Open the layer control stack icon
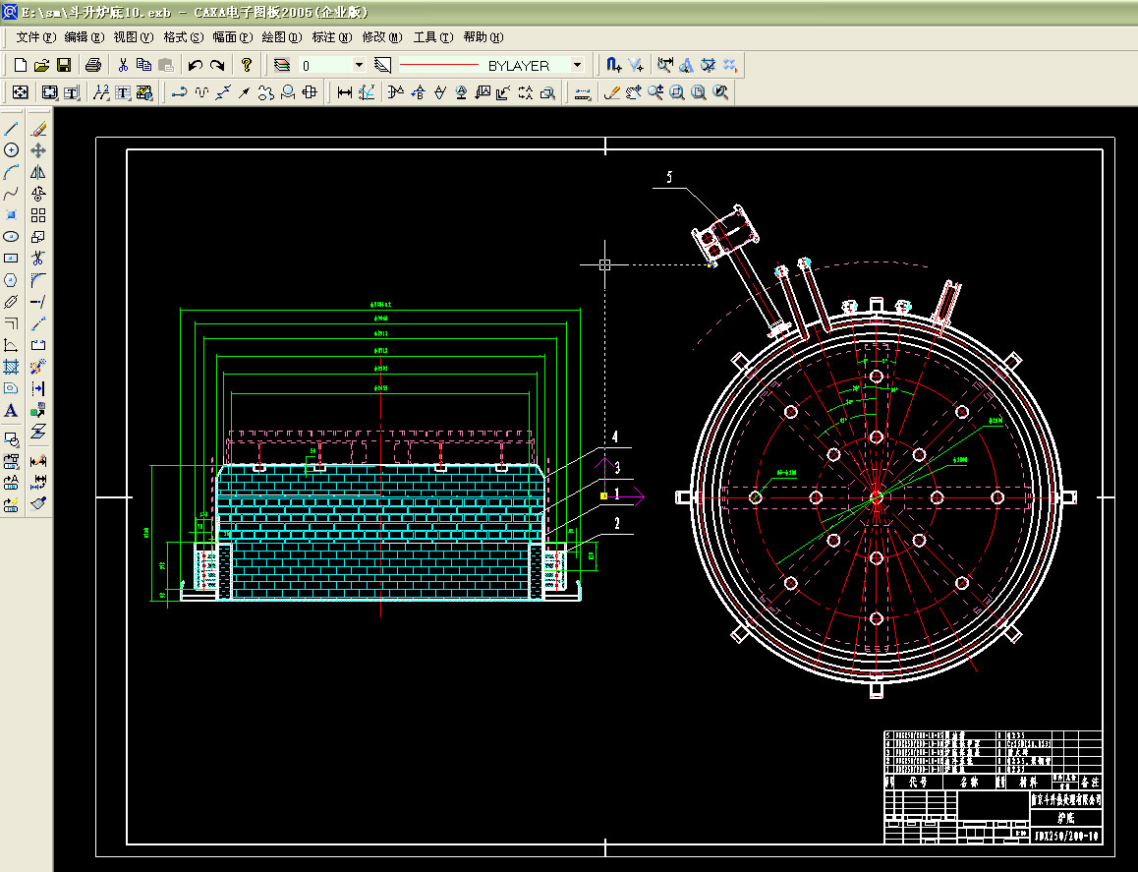1138x872 pixels. coord(282,65)
